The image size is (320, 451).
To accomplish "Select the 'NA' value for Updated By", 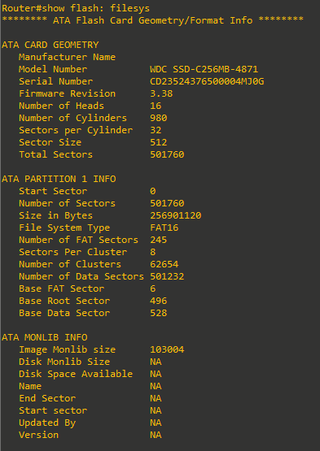I will coord(156,423).
